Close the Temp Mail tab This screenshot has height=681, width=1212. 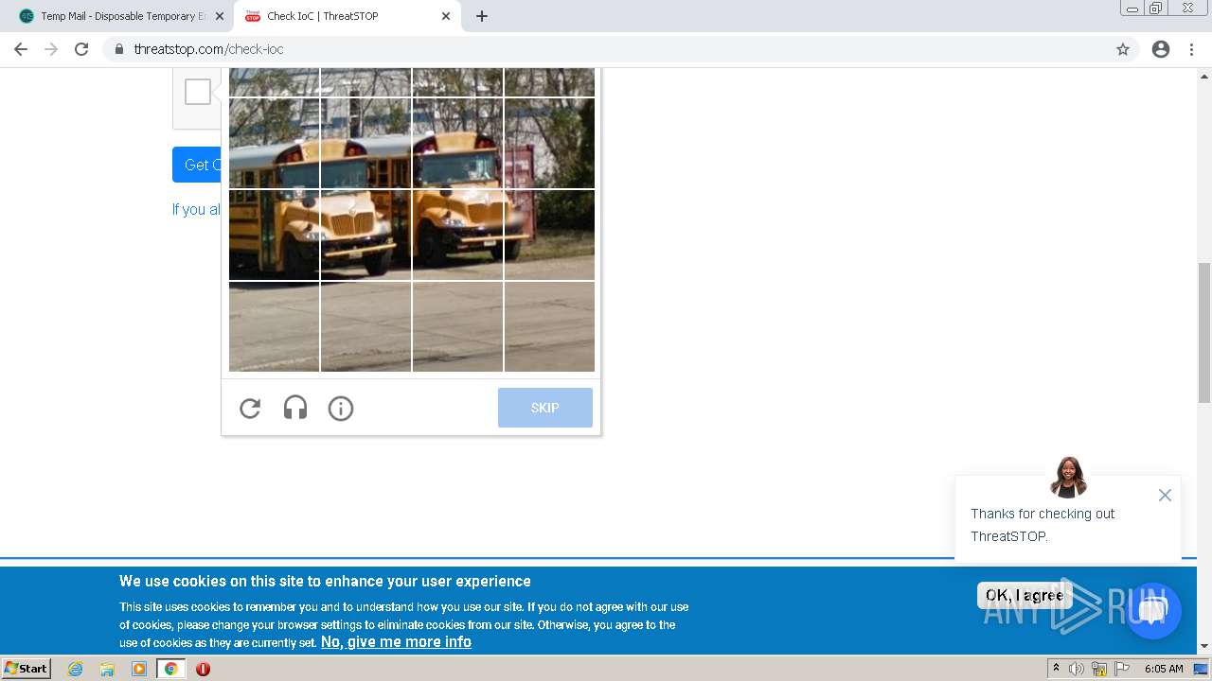(x=221, y=16)
